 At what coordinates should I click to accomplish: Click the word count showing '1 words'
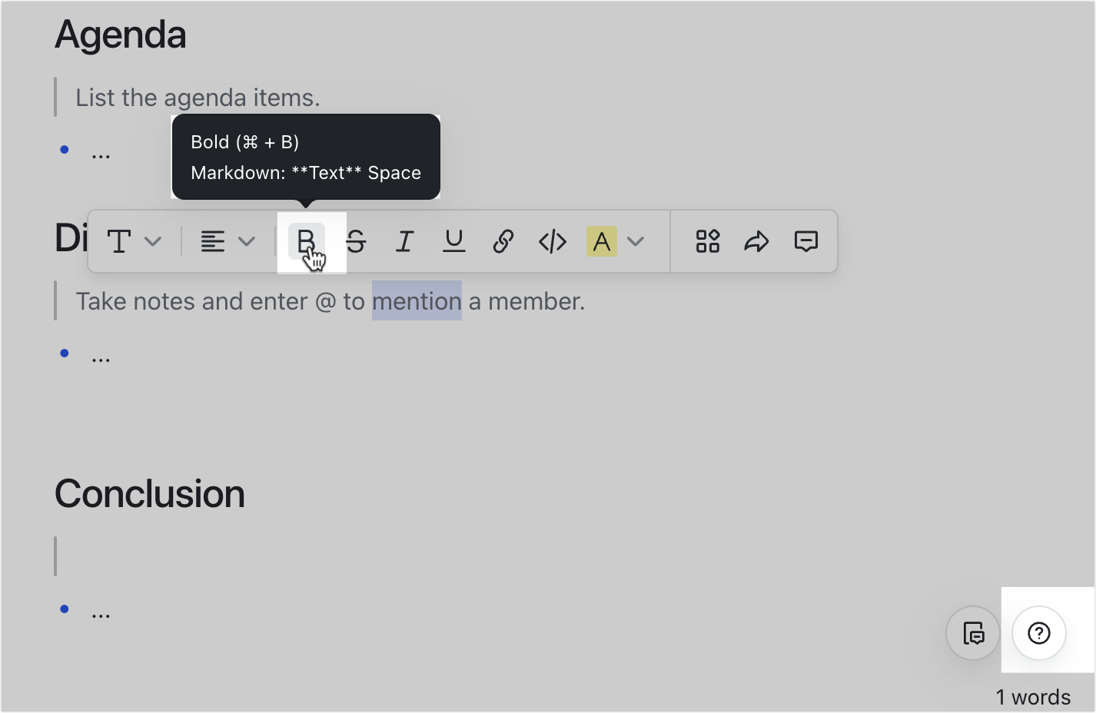tap(1033, 696)
